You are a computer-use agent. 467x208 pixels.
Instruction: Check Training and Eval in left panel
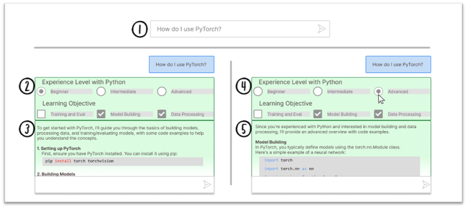[42, 114]
